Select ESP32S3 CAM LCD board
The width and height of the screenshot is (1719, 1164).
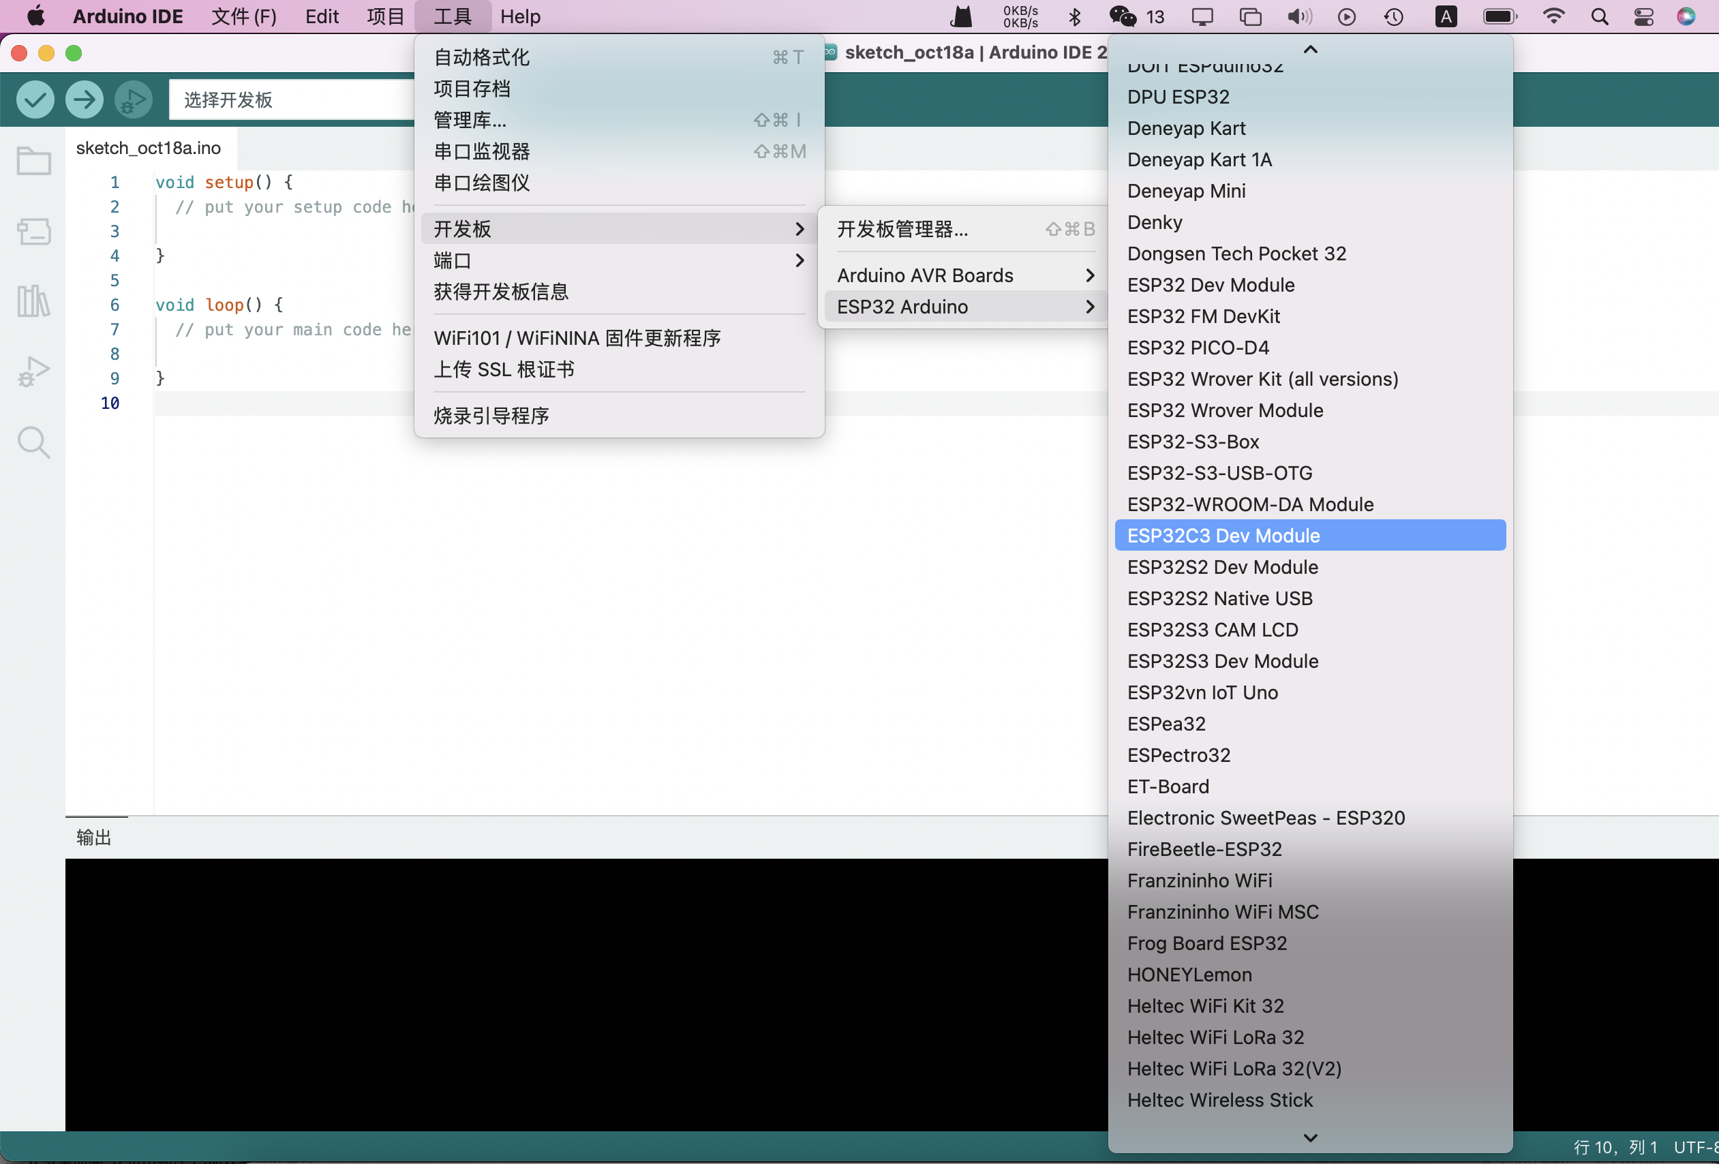1309,630
